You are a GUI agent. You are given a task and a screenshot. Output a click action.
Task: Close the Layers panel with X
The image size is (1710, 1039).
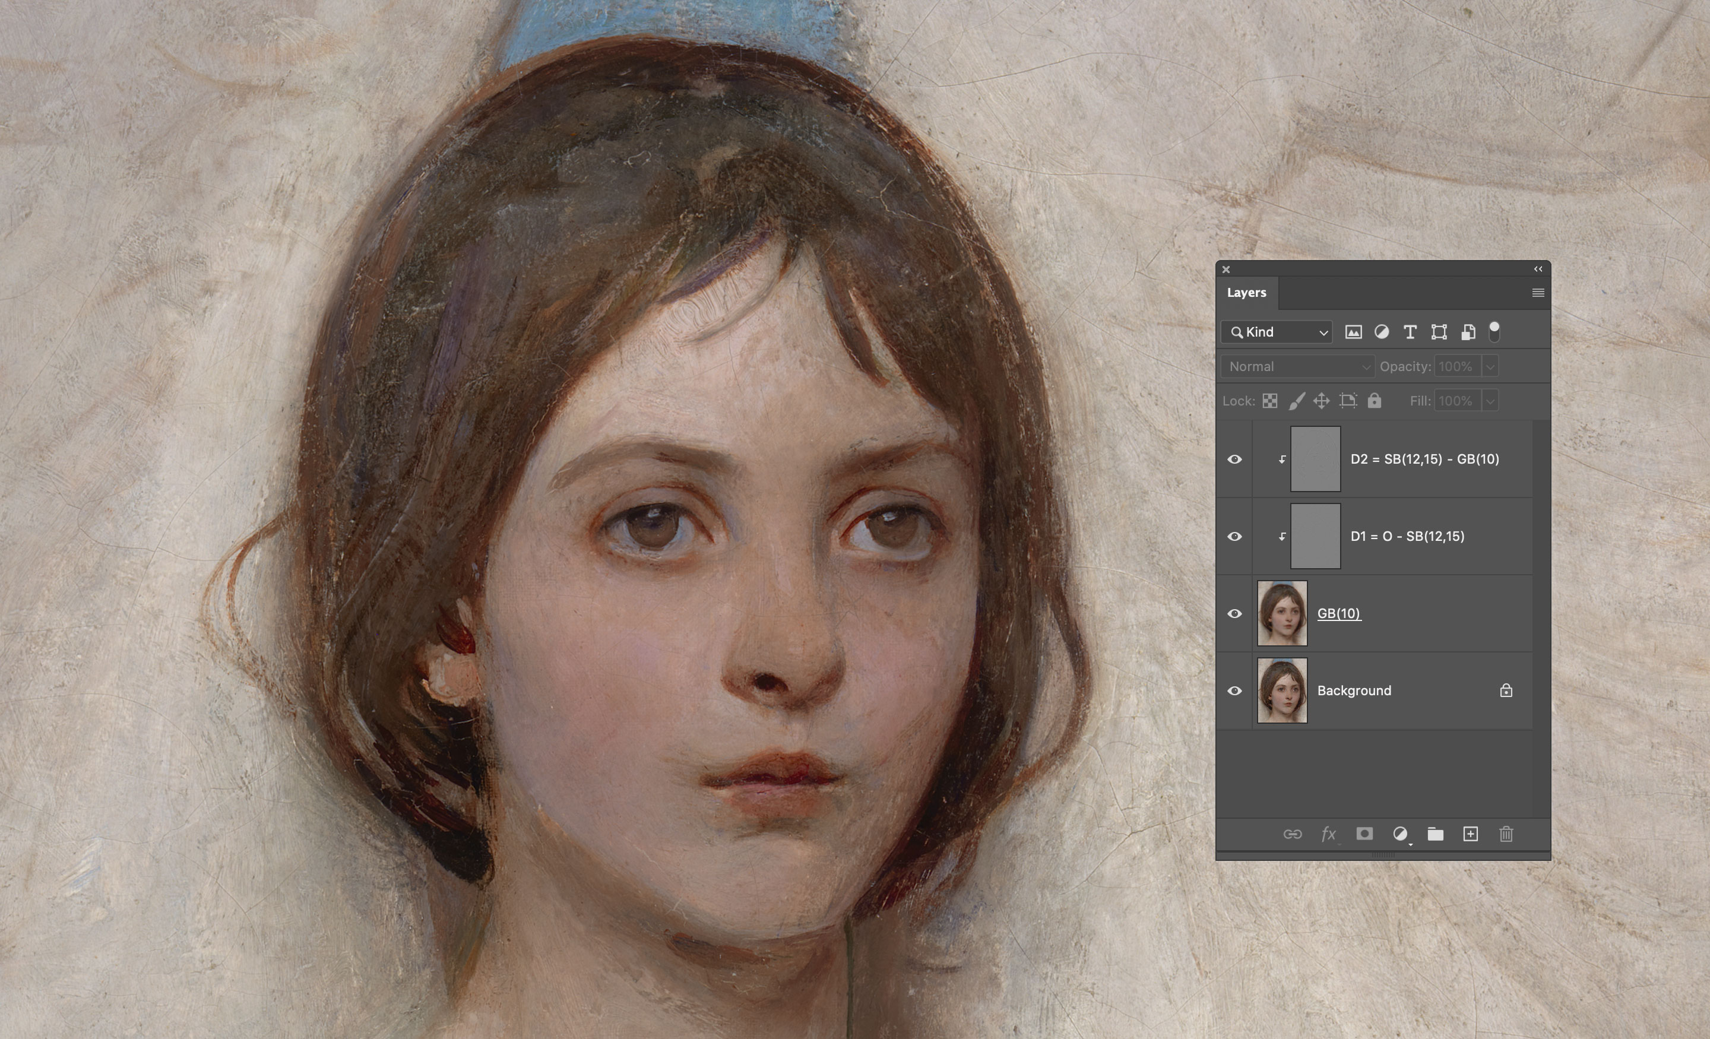(x=1226, y=270)
